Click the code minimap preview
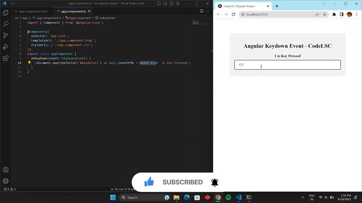 click(x=201, y=23)
